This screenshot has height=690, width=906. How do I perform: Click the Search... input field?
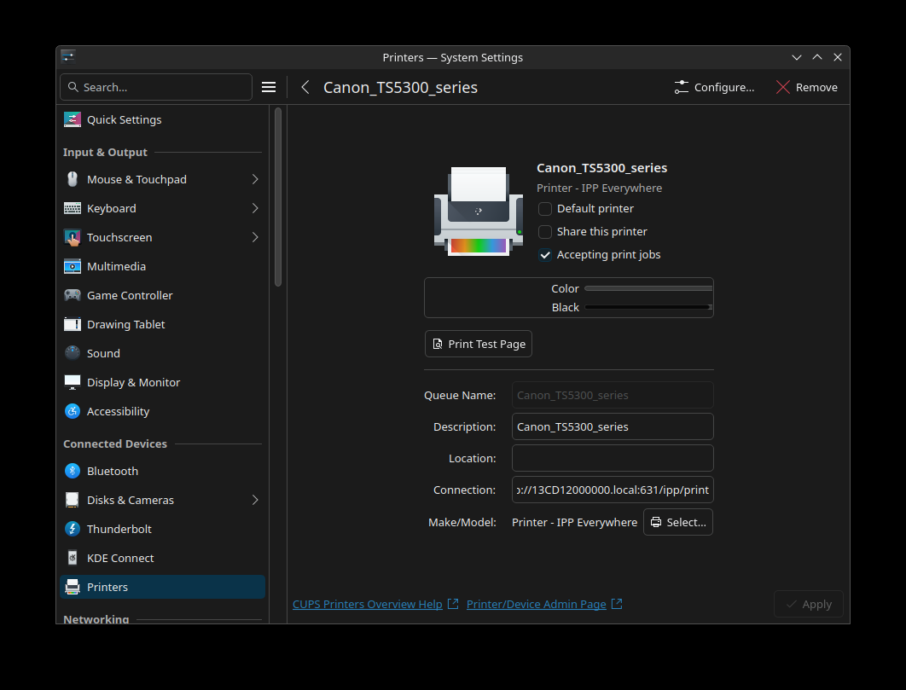[x=156, y=87]
